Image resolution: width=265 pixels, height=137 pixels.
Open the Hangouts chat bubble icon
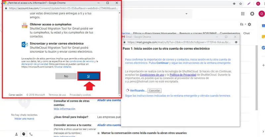pos(24,134)
